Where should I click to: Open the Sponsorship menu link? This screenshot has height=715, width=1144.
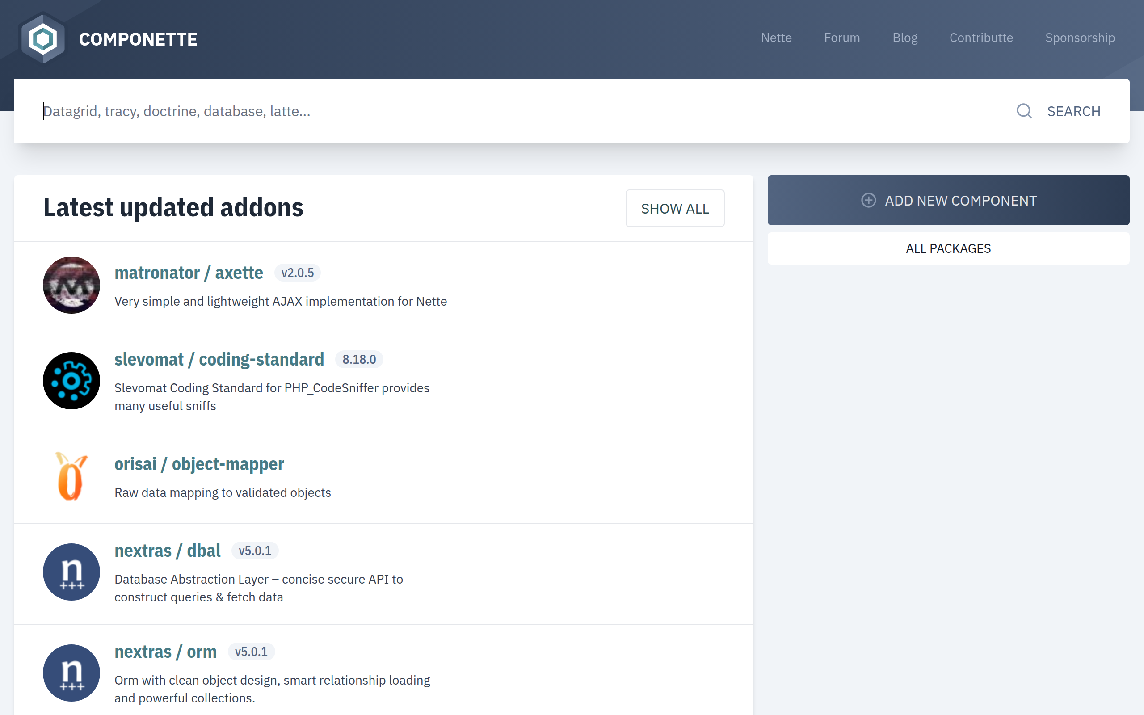coord(1080,38)
